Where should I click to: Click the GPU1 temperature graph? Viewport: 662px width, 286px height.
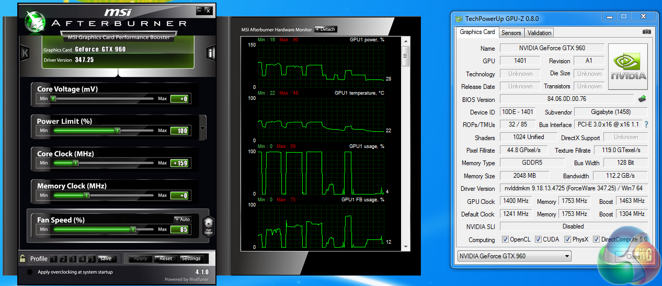point(321,119)
